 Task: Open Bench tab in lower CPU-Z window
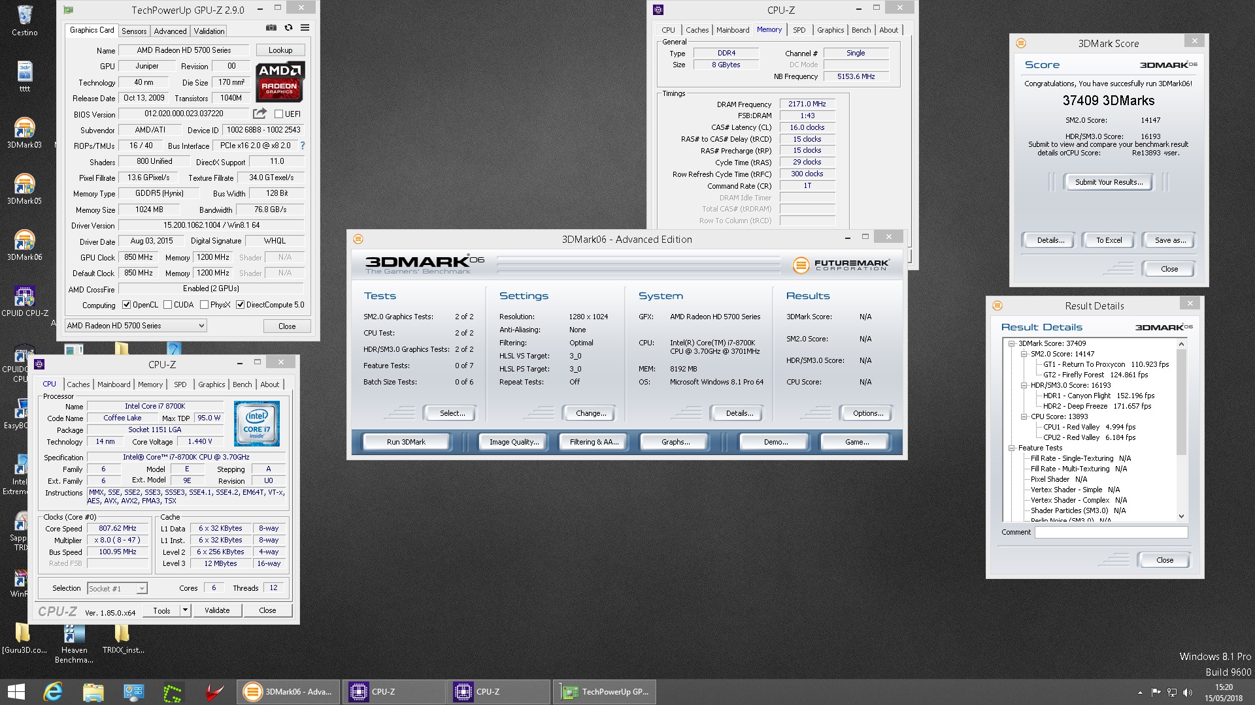[242, 384]
